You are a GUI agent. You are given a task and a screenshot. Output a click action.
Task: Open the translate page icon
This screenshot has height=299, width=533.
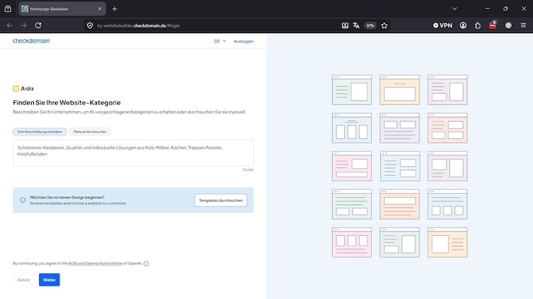coord(356,26)
